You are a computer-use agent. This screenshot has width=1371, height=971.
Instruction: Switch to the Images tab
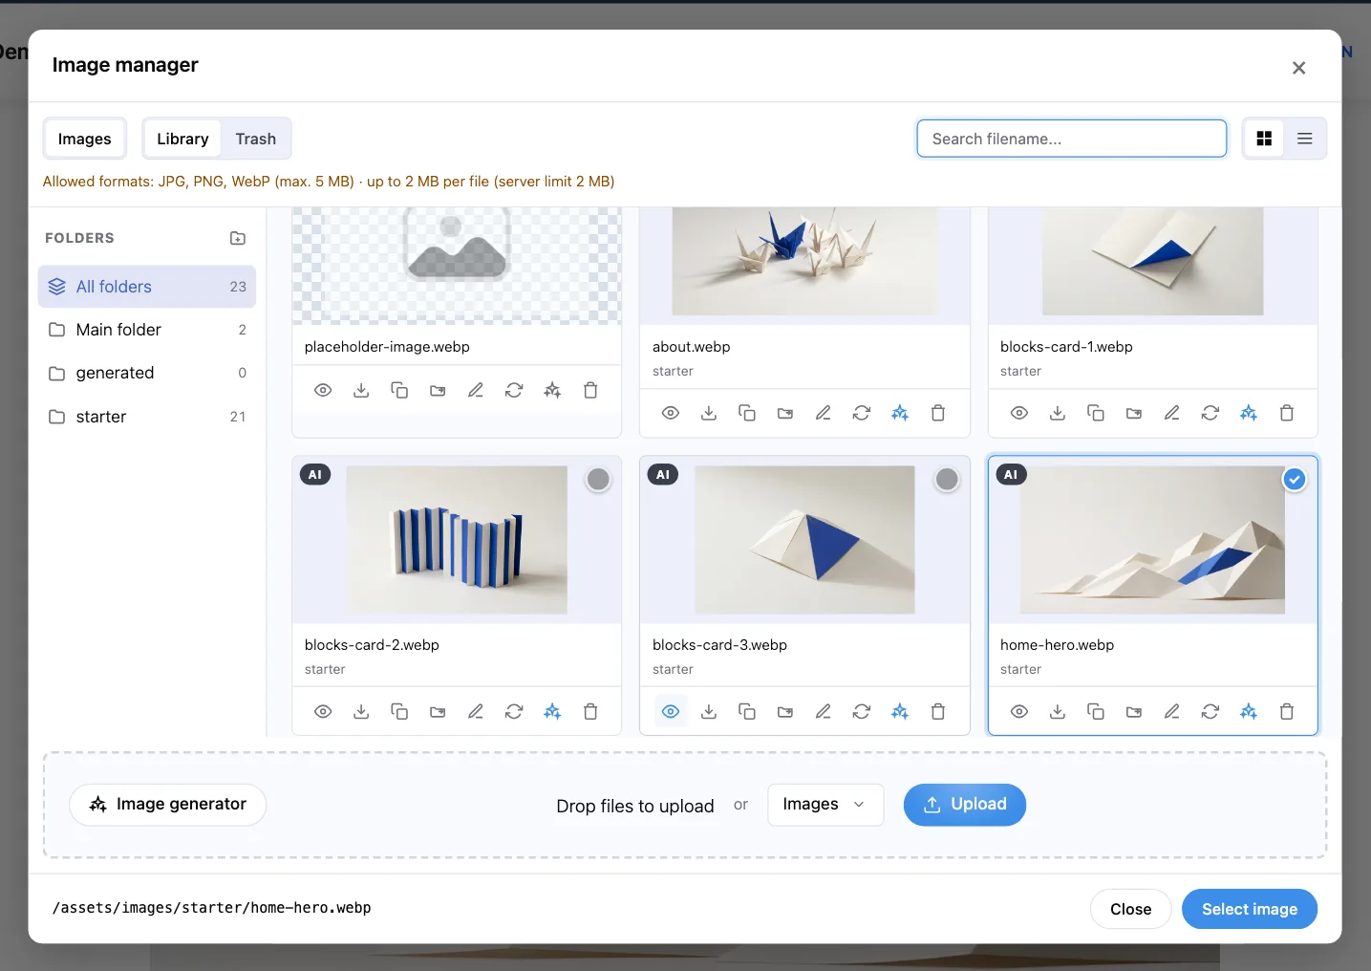point(85,139)
